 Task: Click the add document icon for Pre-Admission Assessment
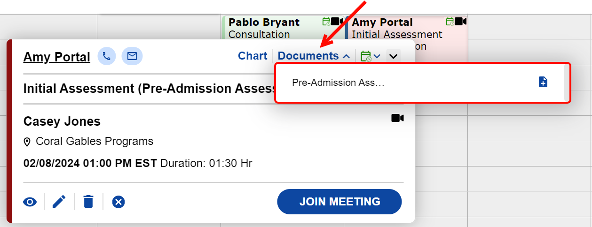[x=543, y=82]
